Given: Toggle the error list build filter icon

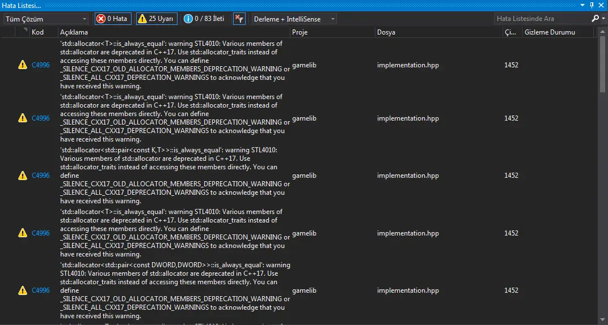Looking at the screenshot, I should coord(239,19).
